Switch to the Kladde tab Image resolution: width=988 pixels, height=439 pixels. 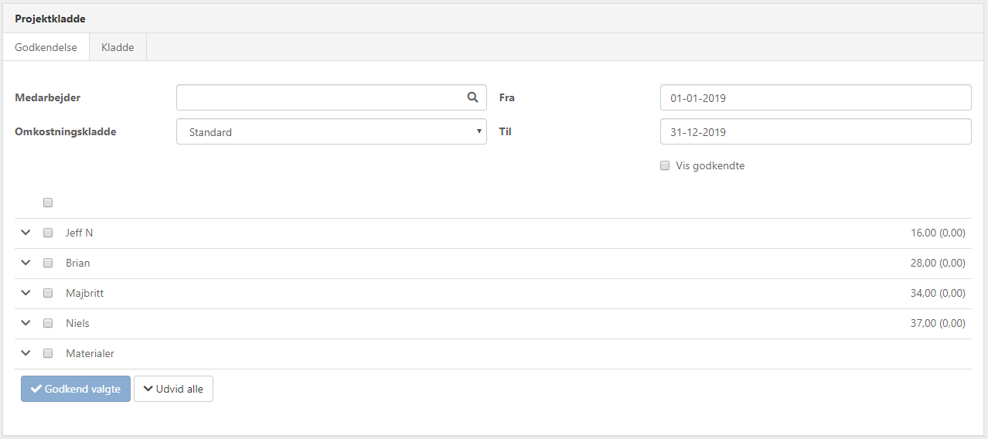118,47
